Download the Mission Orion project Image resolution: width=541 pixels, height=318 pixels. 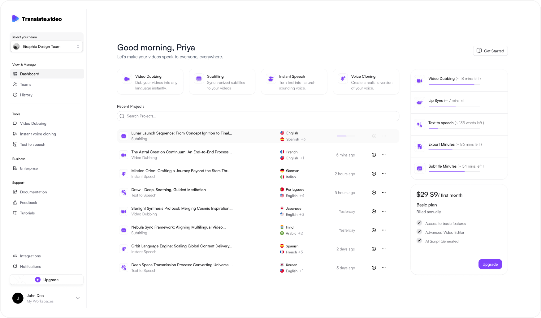[374, 174]
